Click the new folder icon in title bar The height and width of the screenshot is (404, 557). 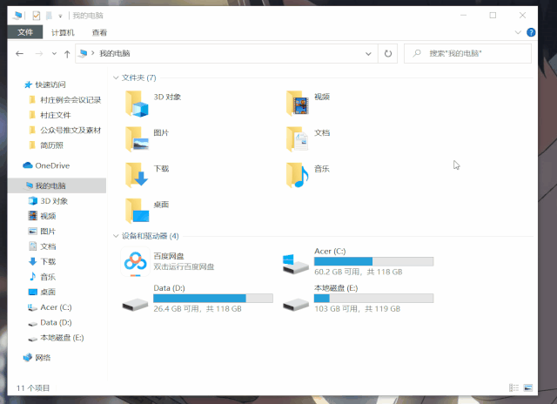[49, 16]
